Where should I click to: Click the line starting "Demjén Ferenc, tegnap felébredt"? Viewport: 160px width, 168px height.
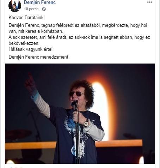tap(78, 25)
